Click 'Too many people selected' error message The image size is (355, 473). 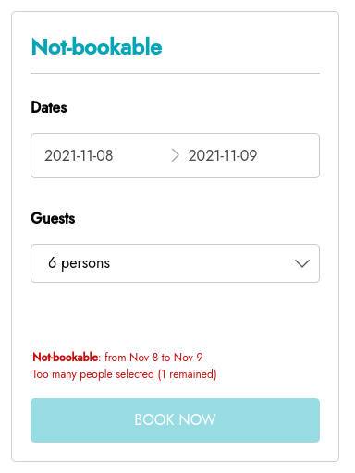point(93,374)
